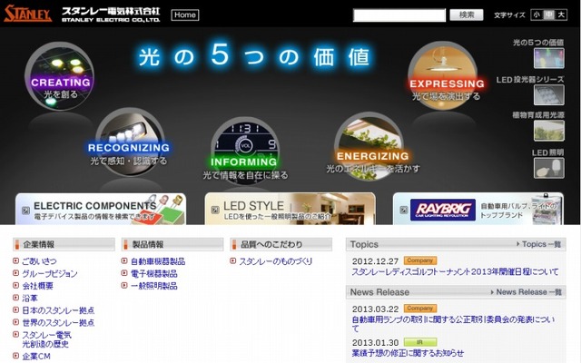Open the RECOGNIZING circle icon

click(130, 142)
